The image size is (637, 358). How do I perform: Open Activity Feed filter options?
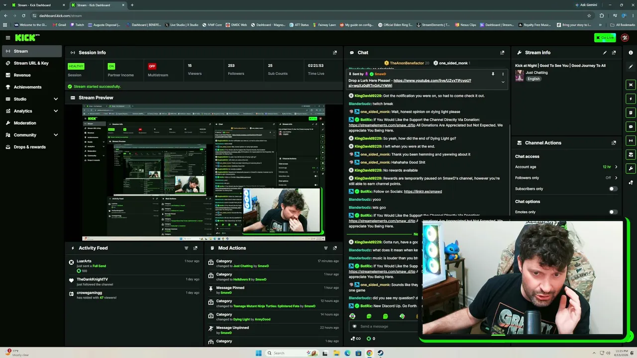[x=187, y=248]
